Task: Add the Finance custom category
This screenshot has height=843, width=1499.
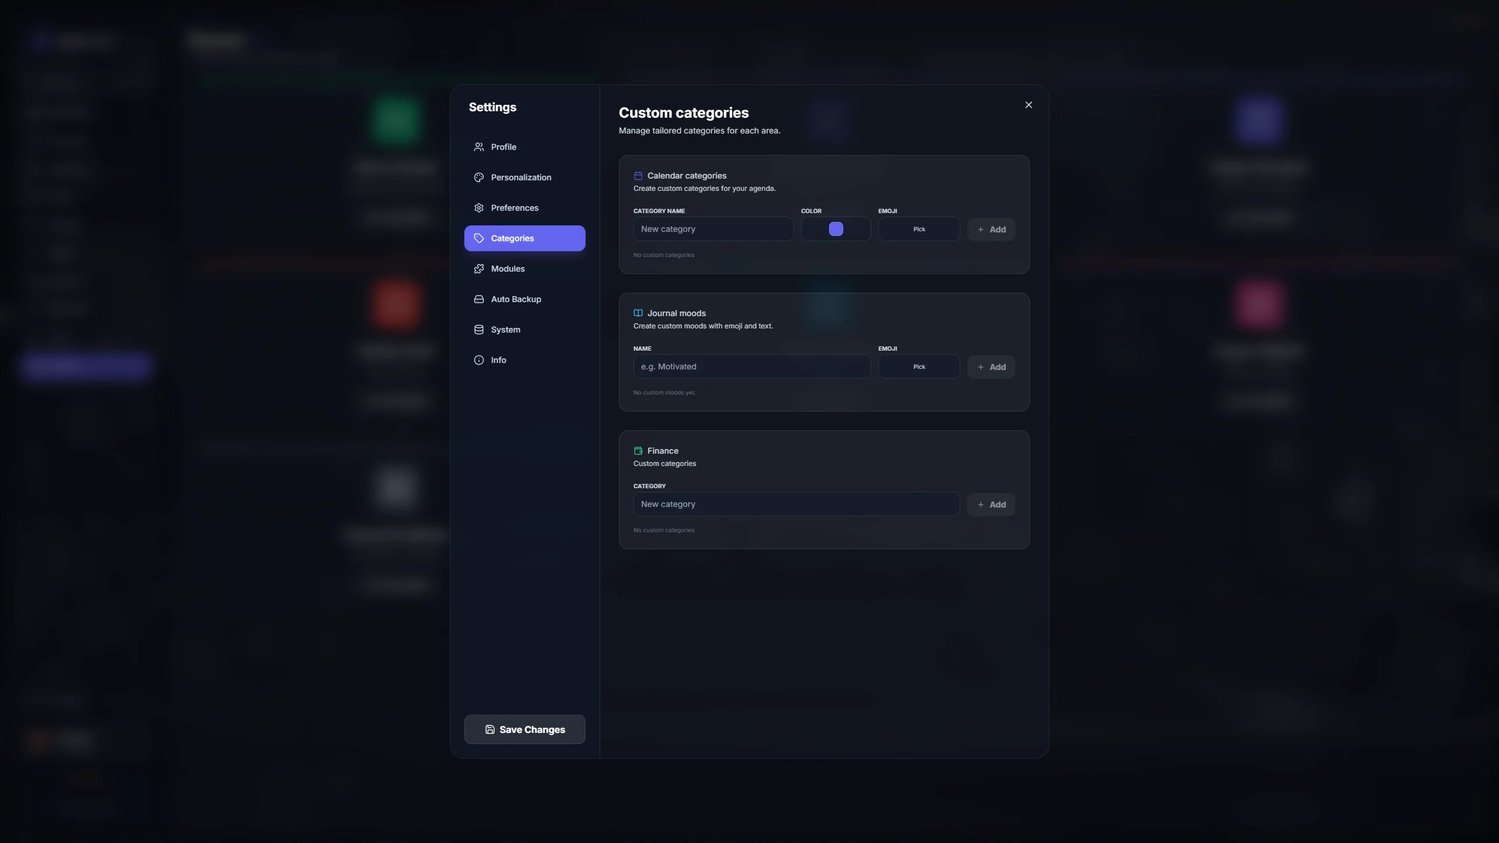Action: (x=991, y=505)
